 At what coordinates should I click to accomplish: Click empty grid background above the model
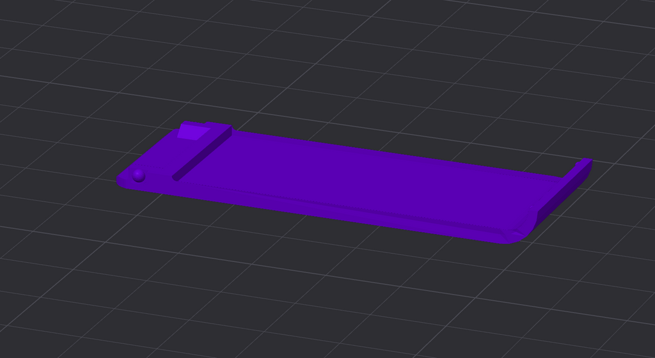[334, 63]
